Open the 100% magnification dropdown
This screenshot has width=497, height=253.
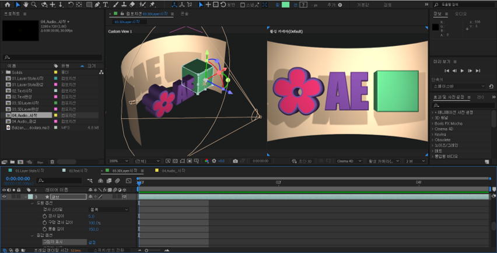[118, 161]
